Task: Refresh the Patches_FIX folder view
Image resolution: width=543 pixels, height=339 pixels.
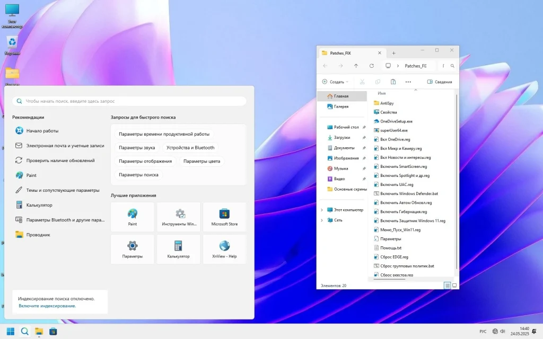Action: [x=371, y=65]
